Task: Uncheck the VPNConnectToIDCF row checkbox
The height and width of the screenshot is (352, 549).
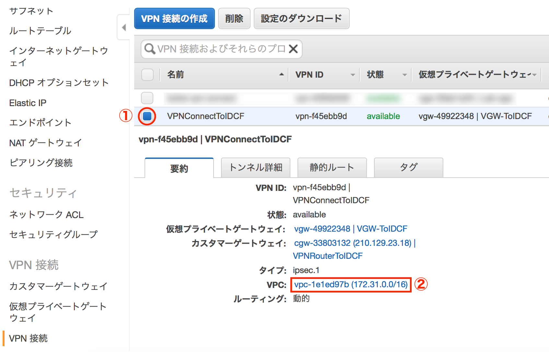Action: (147, 116)
